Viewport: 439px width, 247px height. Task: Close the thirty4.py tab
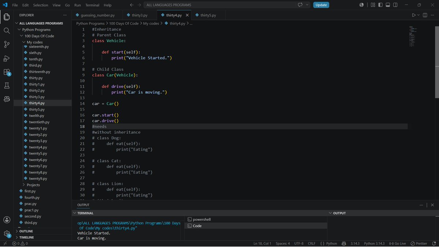tap(187, 15)
